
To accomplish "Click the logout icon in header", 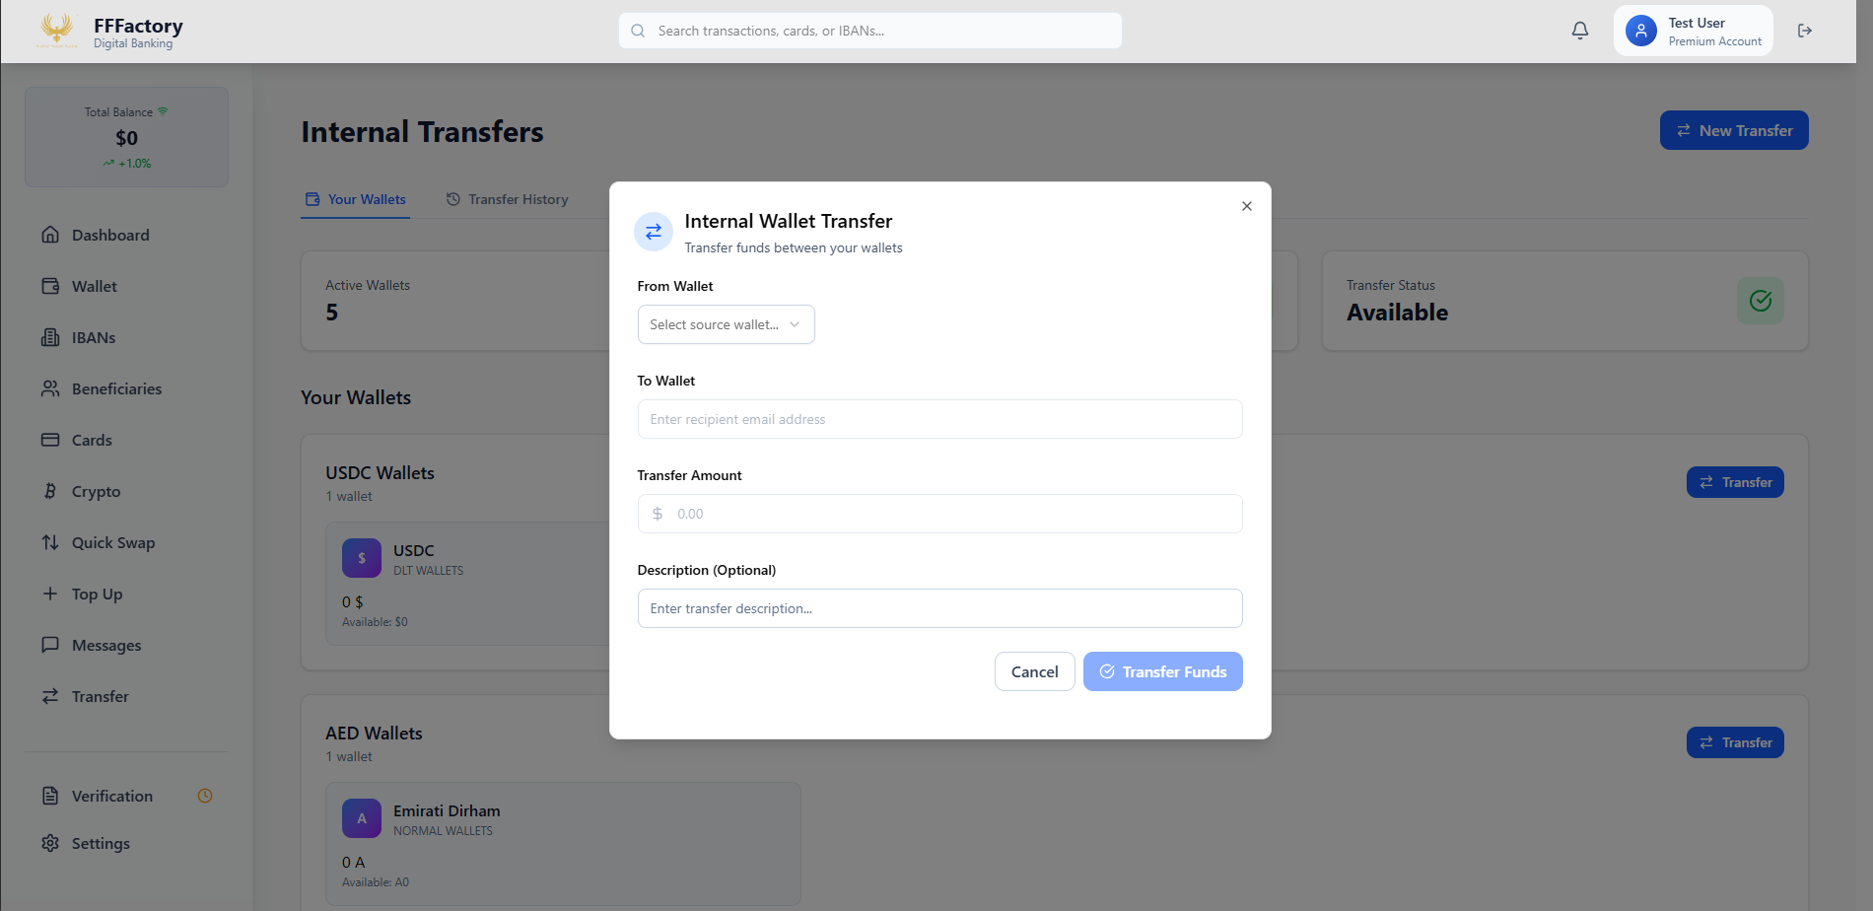I will pyautogui.click(x=1804, y=31).
